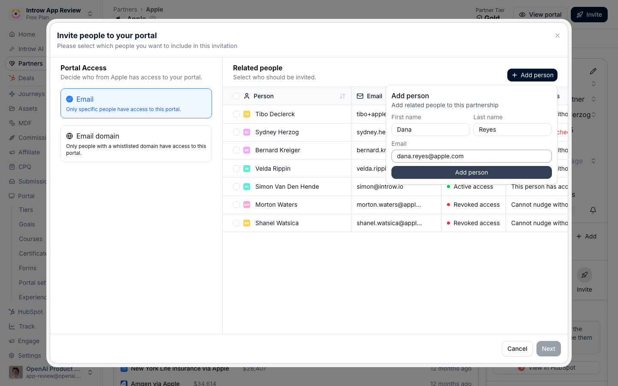Focus the Email input in the Add person popup
This screenshot has height=386, width=618.
[x=472, y=156]
